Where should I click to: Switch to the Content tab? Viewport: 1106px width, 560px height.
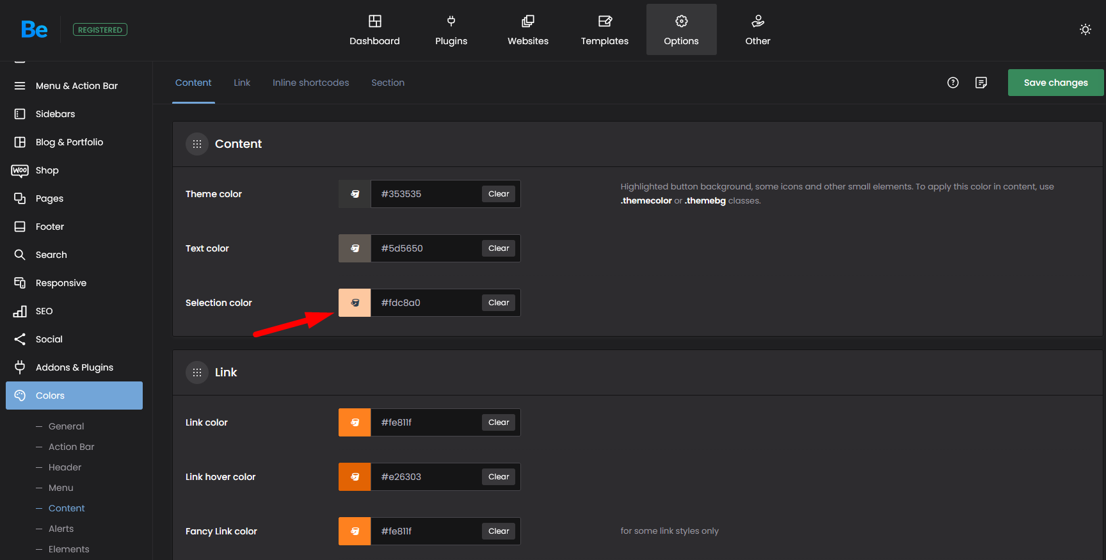tap(193, 83)
